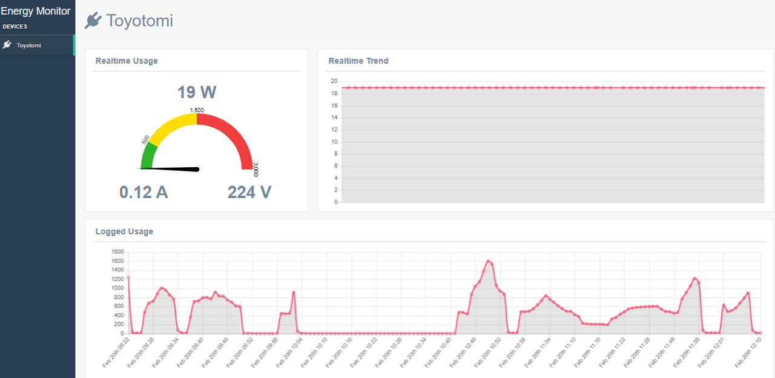
Task: Open the Energy Monitor home title
Action: pyautogui.click(x=36, y=11)
